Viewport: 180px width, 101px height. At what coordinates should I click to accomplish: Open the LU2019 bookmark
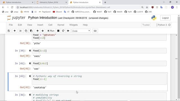click(138, 12)
